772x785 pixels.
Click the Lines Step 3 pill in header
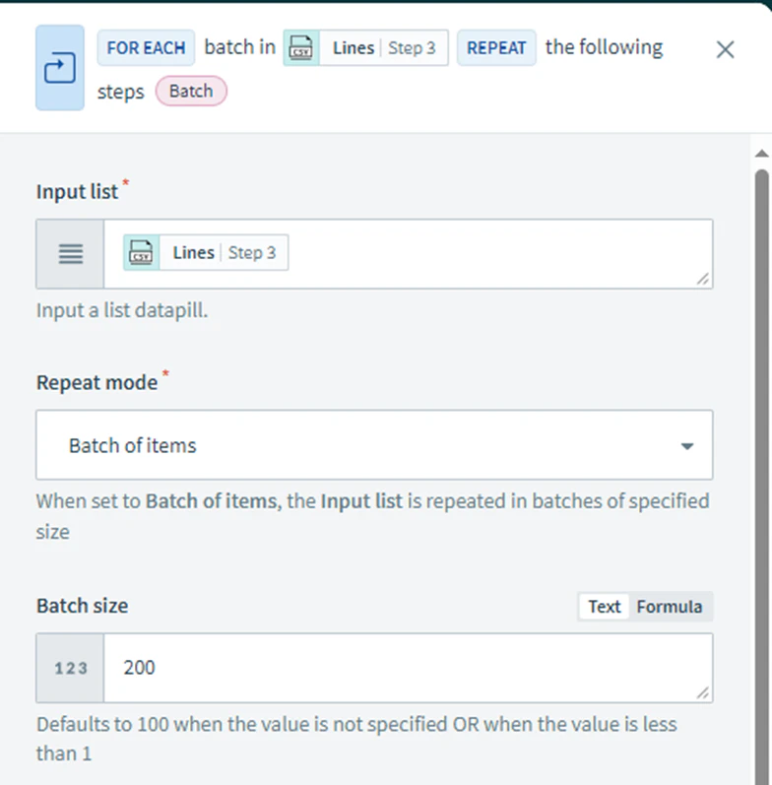[x=366, y=48]
